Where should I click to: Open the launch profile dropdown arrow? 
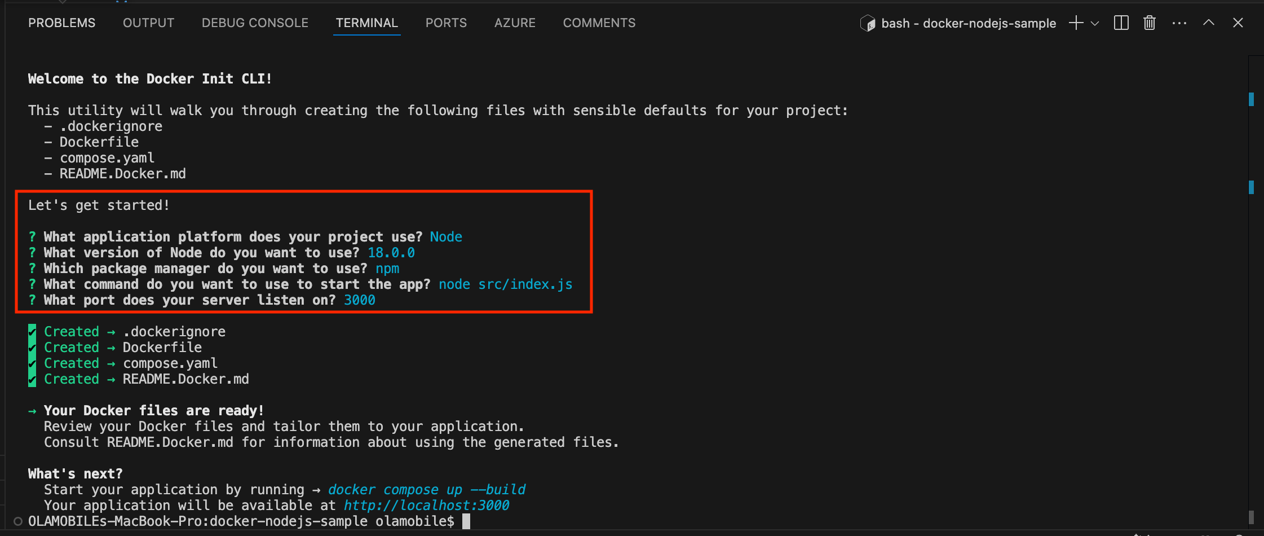pyautogui.click(x=1095, y=23)
